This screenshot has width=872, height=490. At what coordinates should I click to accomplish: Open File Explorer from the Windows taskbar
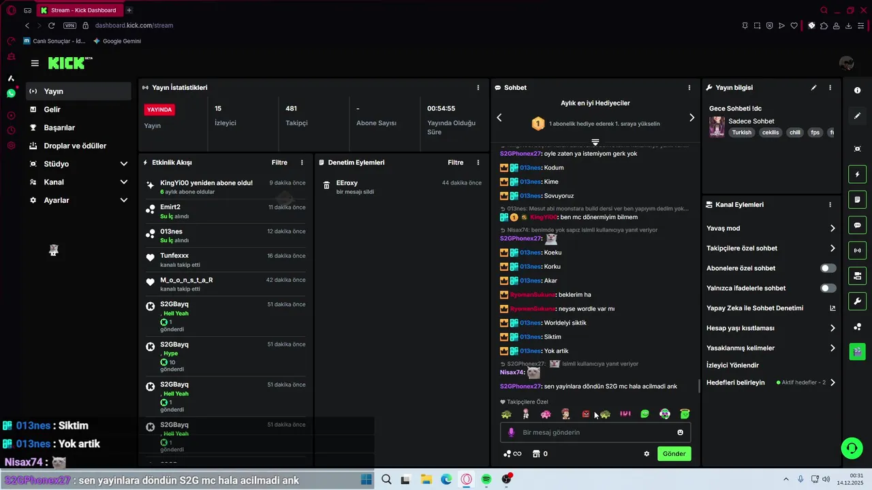[426, 480]
